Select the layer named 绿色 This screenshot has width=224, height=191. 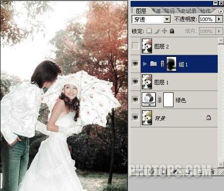(x=181, y=100)
